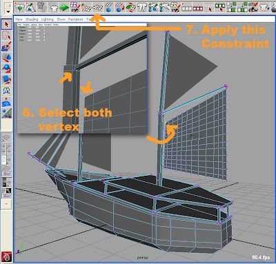Select the Move tool cone icon
The height and width of the screenshot is (264, 276).
(6, 57)
